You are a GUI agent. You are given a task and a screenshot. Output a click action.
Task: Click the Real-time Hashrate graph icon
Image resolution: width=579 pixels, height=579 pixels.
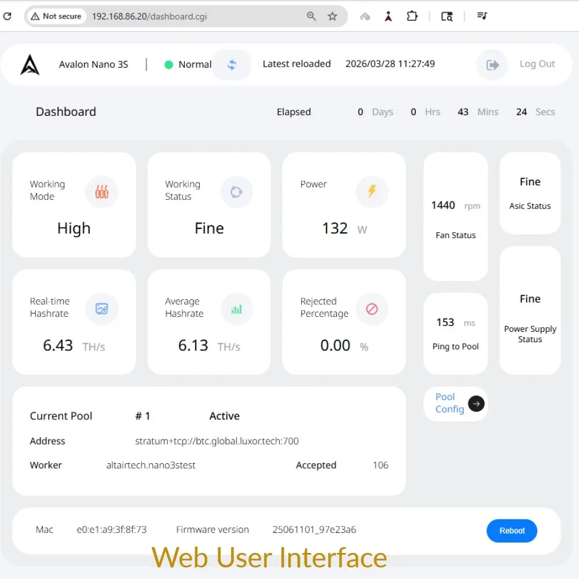(101, 309)
